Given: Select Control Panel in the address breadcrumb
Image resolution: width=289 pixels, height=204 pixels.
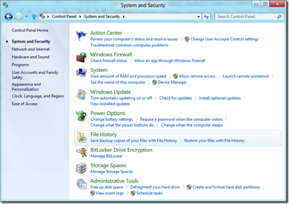Looking at the screenshot, I should click(64, 17).
